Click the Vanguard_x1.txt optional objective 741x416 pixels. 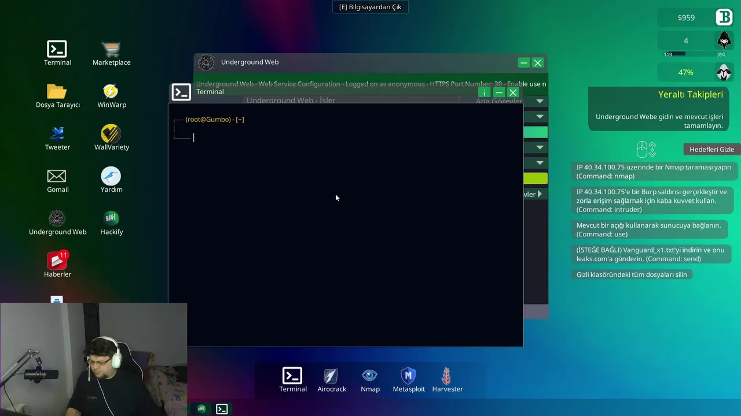coord(651,254)
